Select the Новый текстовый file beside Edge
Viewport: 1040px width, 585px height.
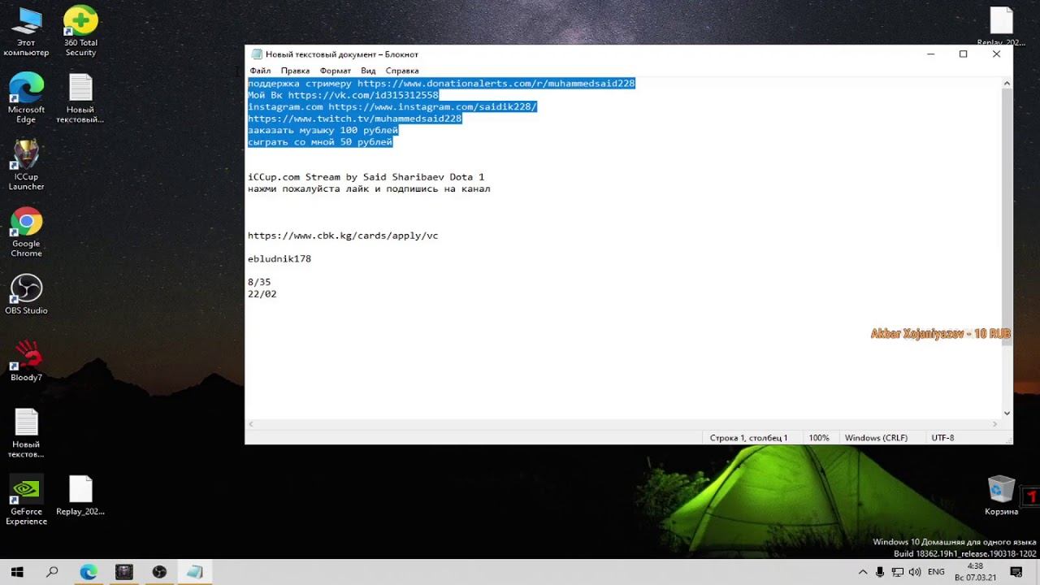click(x=80, y=98)
